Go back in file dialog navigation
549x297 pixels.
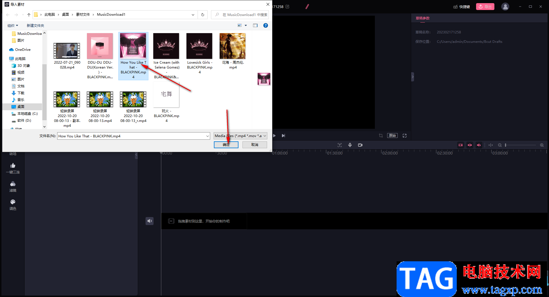(x=8, y=15)
